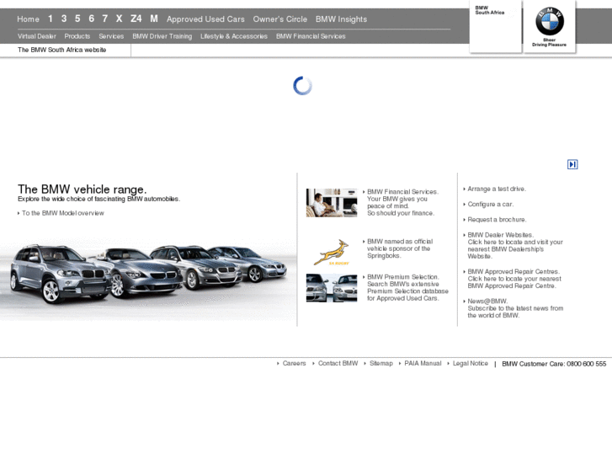This screenshot has width=612, height=459.
Task: Click the skip-forward icon above the links
Action: click(x=572, y=164)
